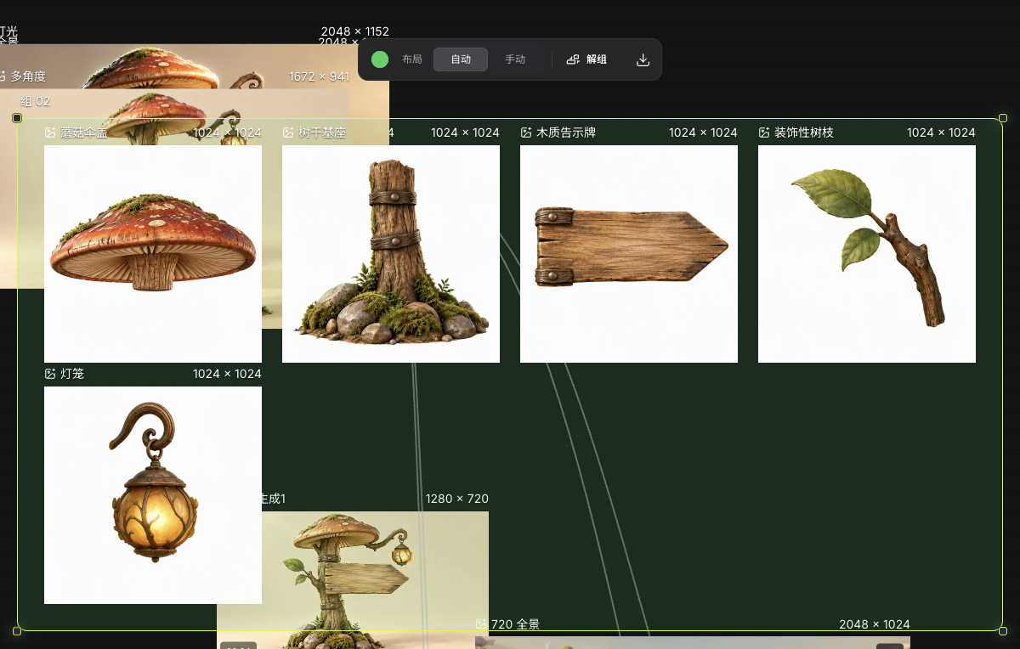The width and height of the screenshot is (1020, 649).
Task: Click the 1280 × 720 size label
Action: coord(457,499)
